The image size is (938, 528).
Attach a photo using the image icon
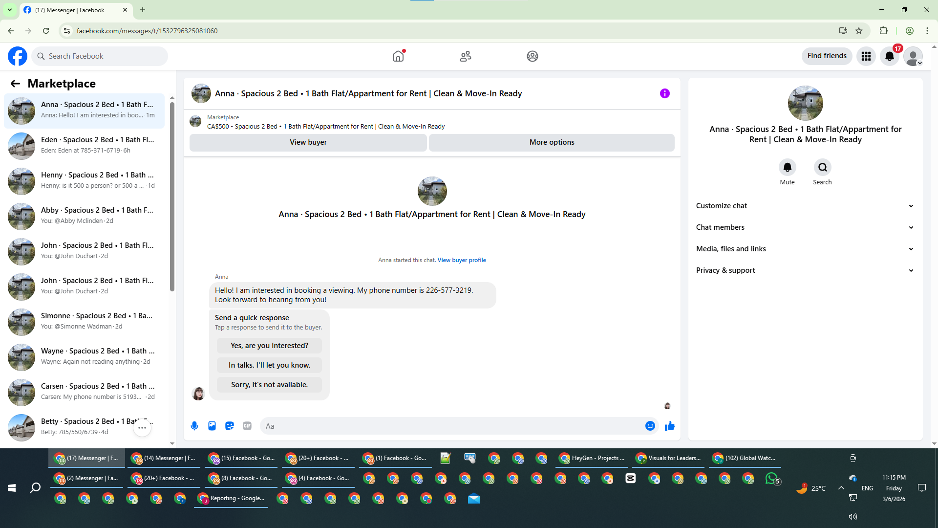click(212, 426)
